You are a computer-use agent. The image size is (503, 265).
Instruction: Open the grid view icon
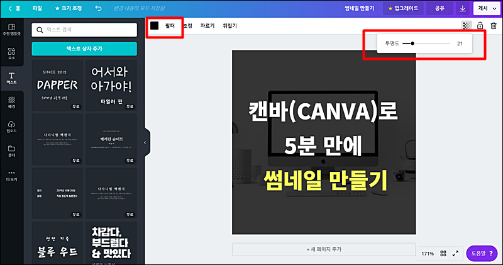click(x=443, y=254)
